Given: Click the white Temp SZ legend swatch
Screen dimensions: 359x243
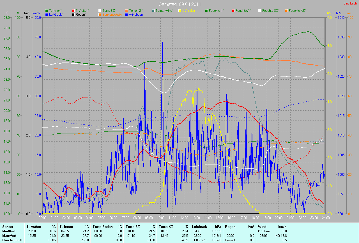Looking at the screenshot, I should point(100,11).
